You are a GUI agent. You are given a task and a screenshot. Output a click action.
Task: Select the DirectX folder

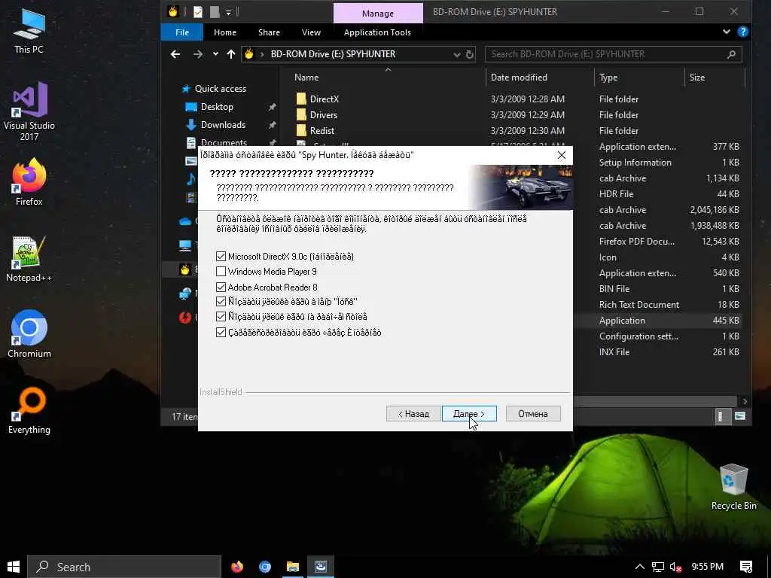click(324, 99)
